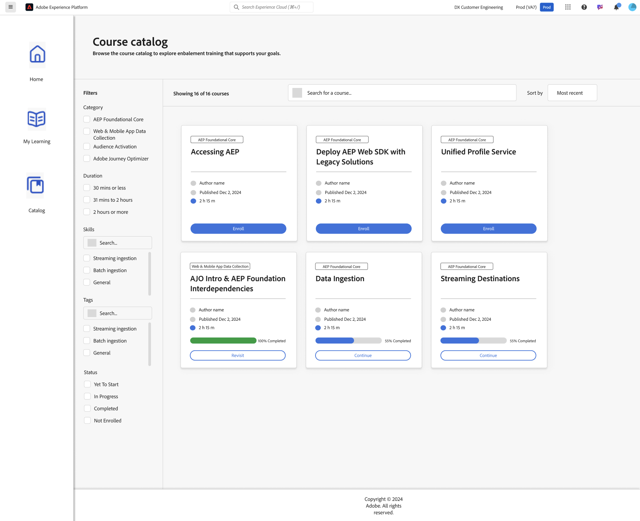The width and height of the screenshot is (640, 521).
Task: Focus the Tags search field
Action: tap(117, 313)
